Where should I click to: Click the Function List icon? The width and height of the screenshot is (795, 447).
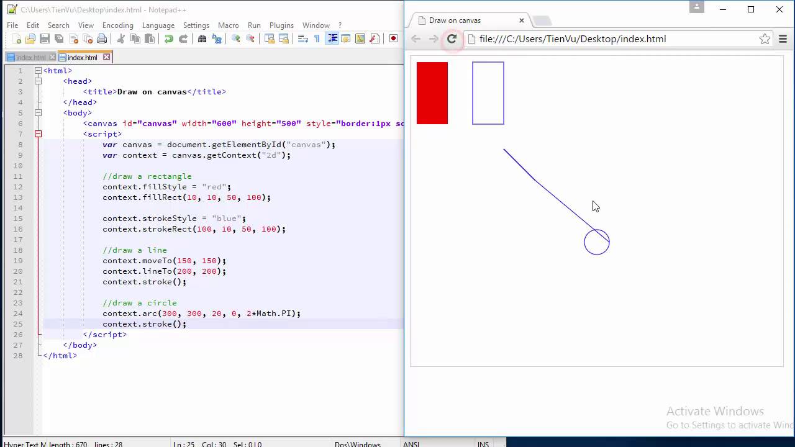pyautogui.click(x=375, y=38)
